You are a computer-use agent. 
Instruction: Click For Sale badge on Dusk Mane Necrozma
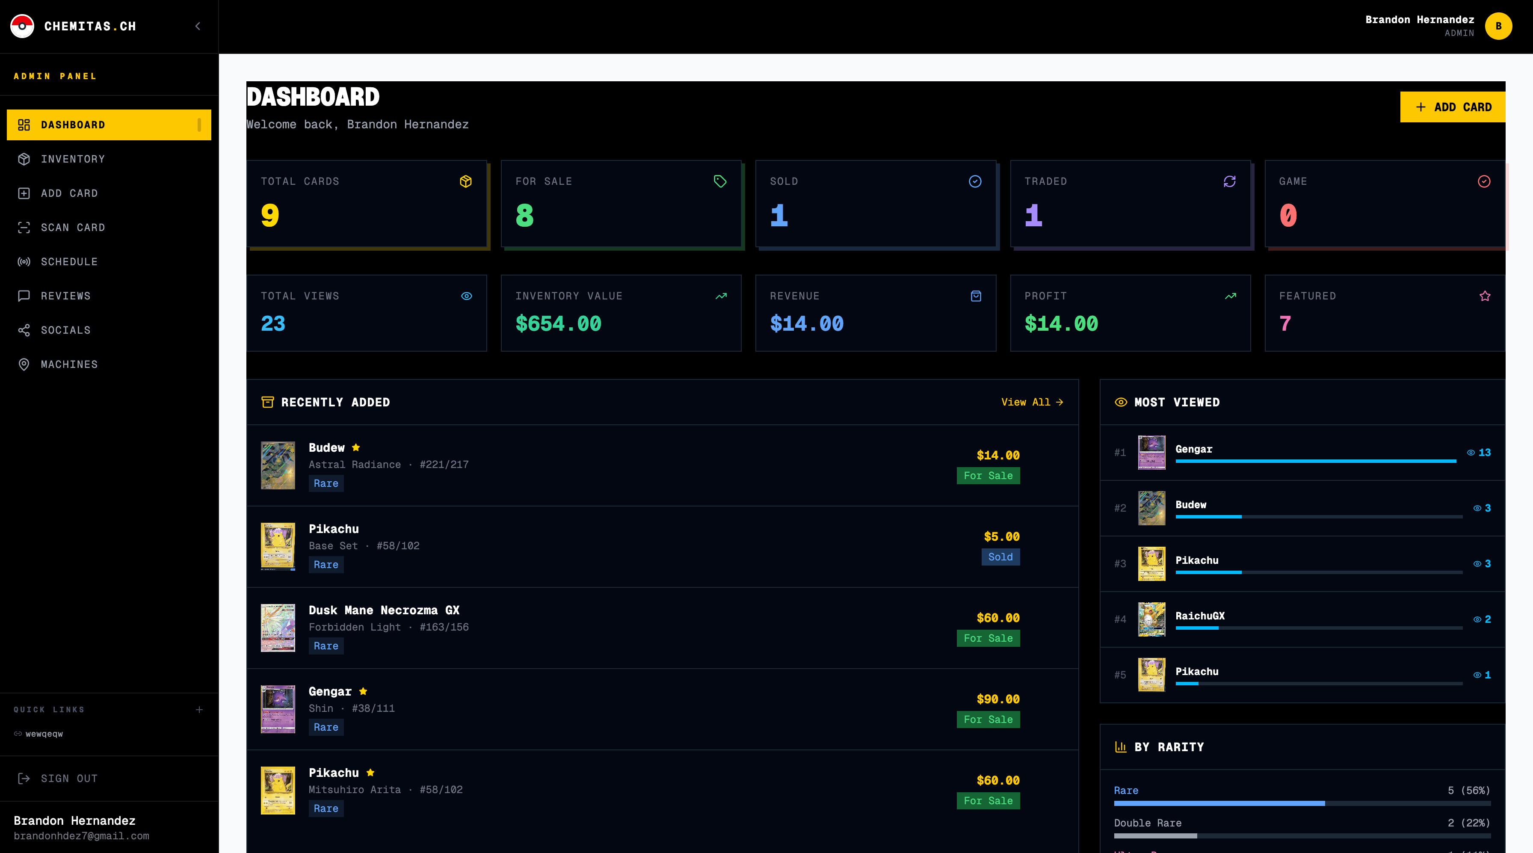(988, 638)
